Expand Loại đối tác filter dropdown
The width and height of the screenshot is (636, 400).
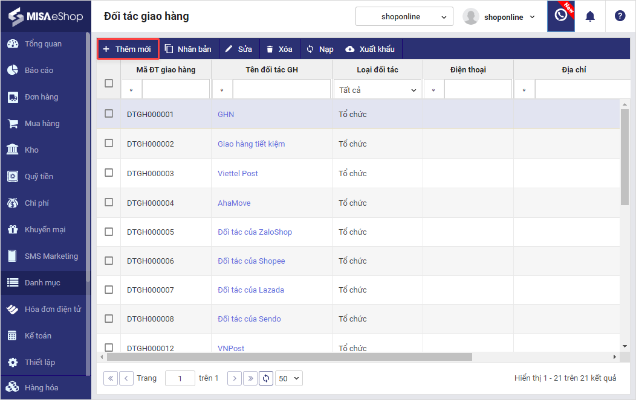coord(377,90)
